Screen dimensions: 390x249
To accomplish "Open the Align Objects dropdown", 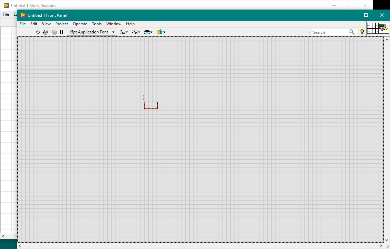I will (x=124, y=32).
